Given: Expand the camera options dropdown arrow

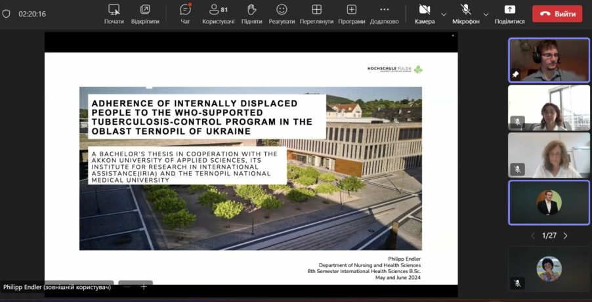Looking at the screenshot, I should (x=444, y=14).
